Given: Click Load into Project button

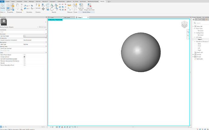Looking at the screenshot, I should [x=81, y=7].
